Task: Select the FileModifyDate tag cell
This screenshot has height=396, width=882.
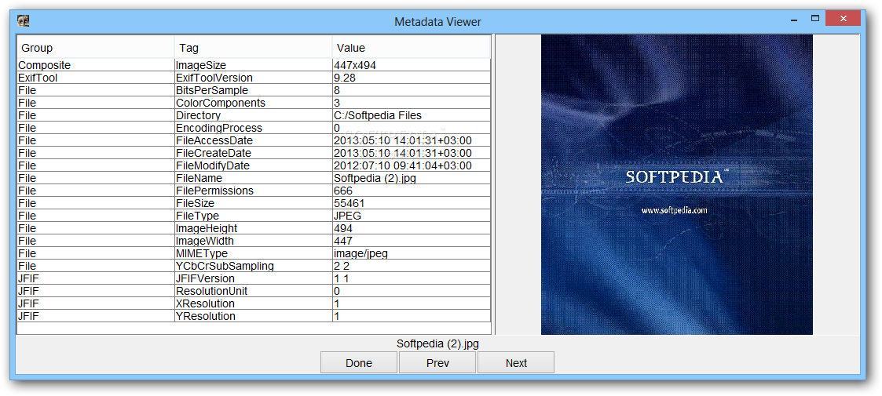Action: 253,165
